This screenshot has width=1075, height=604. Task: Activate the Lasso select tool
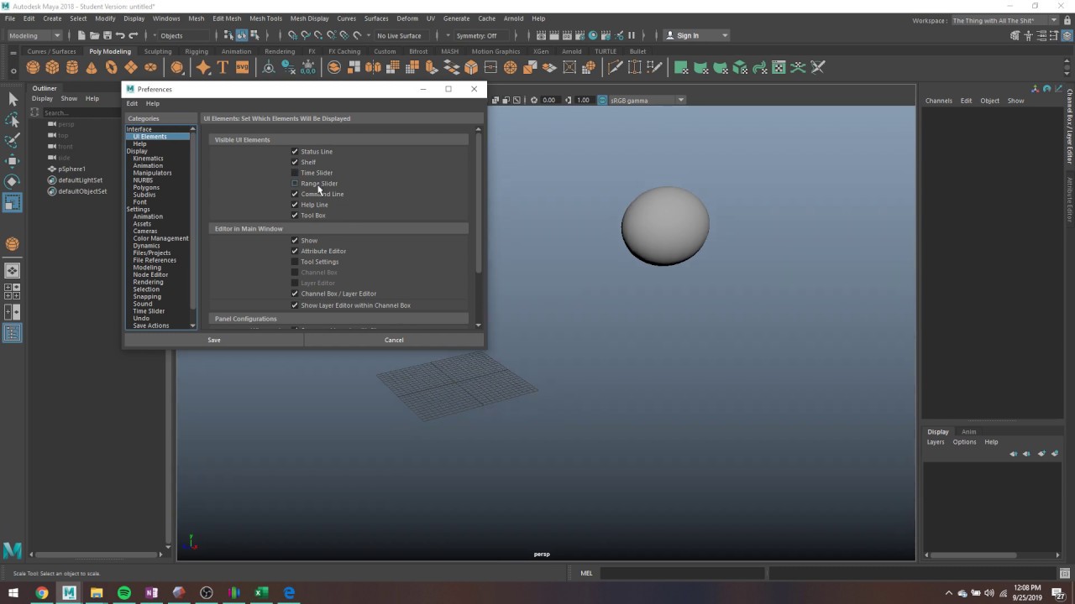pos(13,120)
